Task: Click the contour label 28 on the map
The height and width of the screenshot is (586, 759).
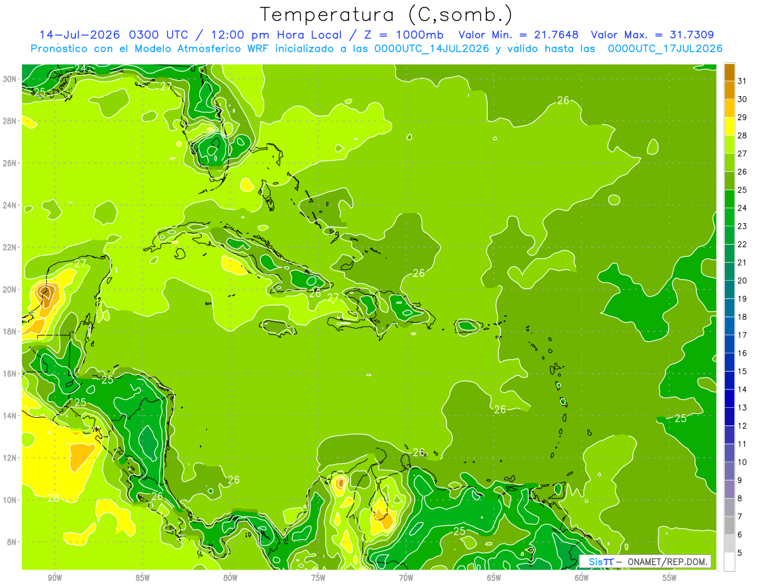Action: point(53,498)
